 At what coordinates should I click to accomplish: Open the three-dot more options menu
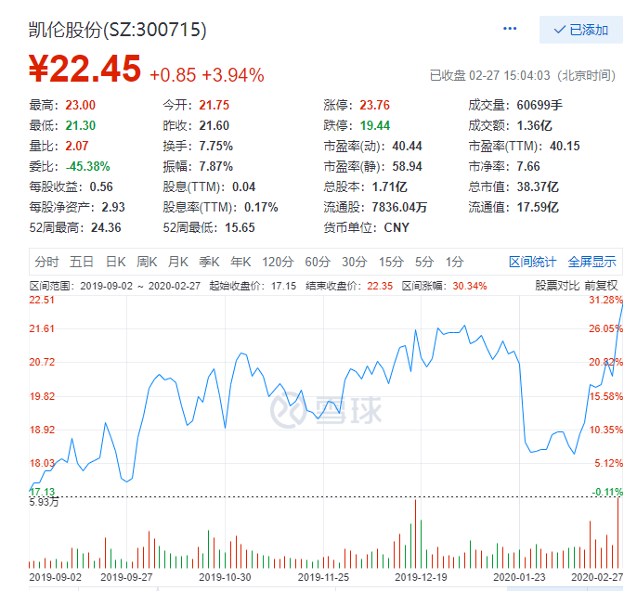point(510,29)
